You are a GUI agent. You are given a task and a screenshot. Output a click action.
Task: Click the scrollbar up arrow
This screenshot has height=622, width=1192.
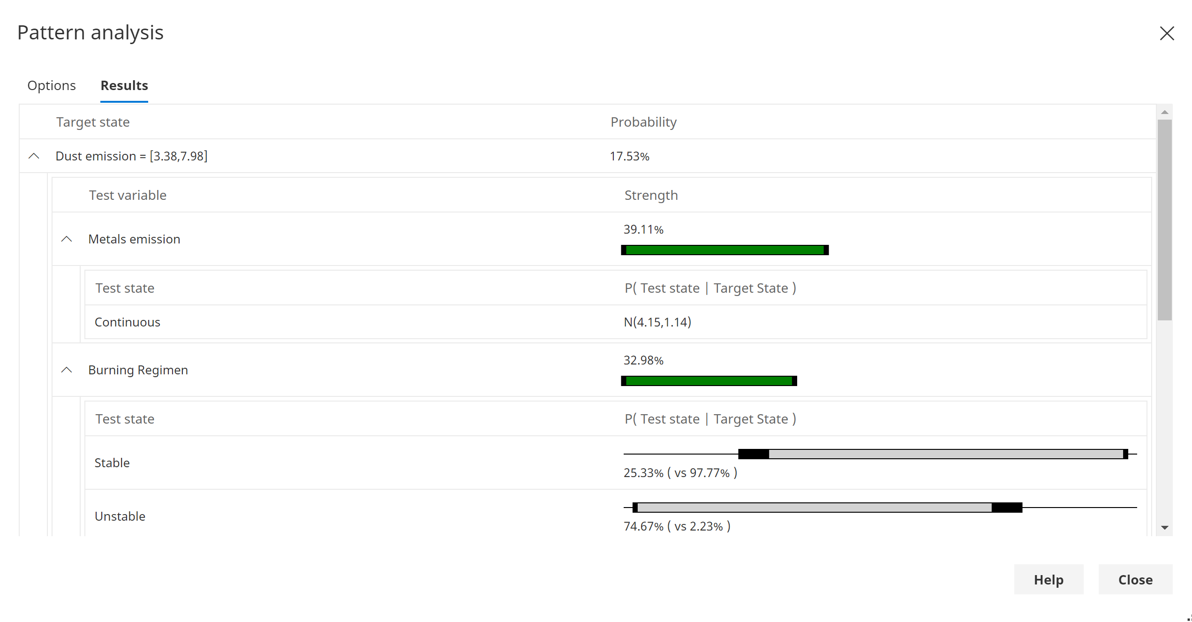pyautogui.click(x=1165, y=112)
